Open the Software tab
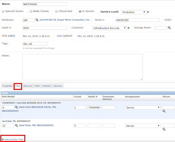 47,86
